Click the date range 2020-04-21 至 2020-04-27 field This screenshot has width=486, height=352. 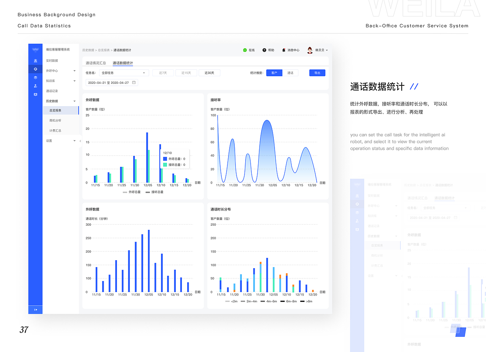point(112,82)
